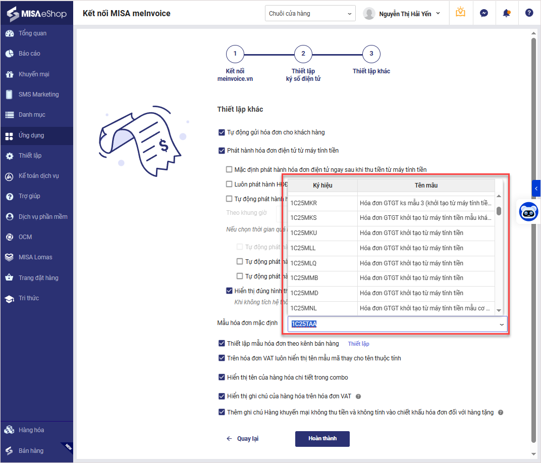Expand the blue side panel arrow tab
This screenshot has width=541, height=463.
point(536,189)
